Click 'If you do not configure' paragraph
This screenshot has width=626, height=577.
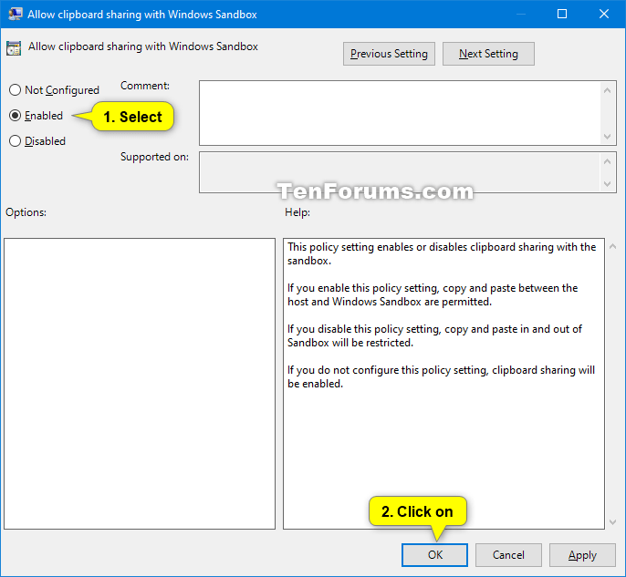[x=441, y=376]
